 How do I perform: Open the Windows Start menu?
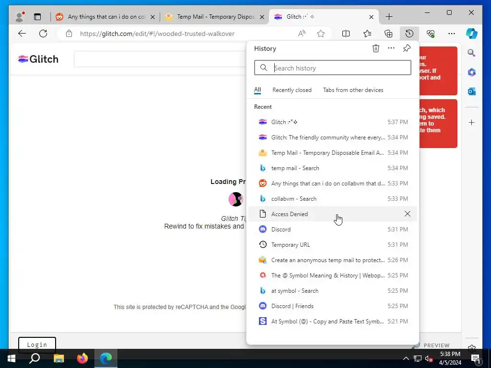click(x=12, y=358)
